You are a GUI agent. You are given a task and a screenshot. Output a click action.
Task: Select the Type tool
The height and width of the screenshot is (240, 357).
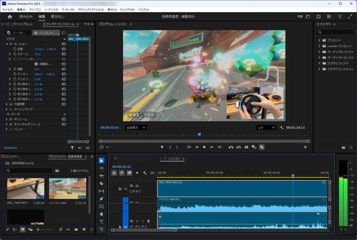[x=101, y=222]
